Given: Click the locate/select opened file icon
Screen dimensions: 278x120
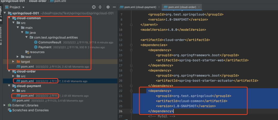Looking at the screenshot, I should (94, 7).
